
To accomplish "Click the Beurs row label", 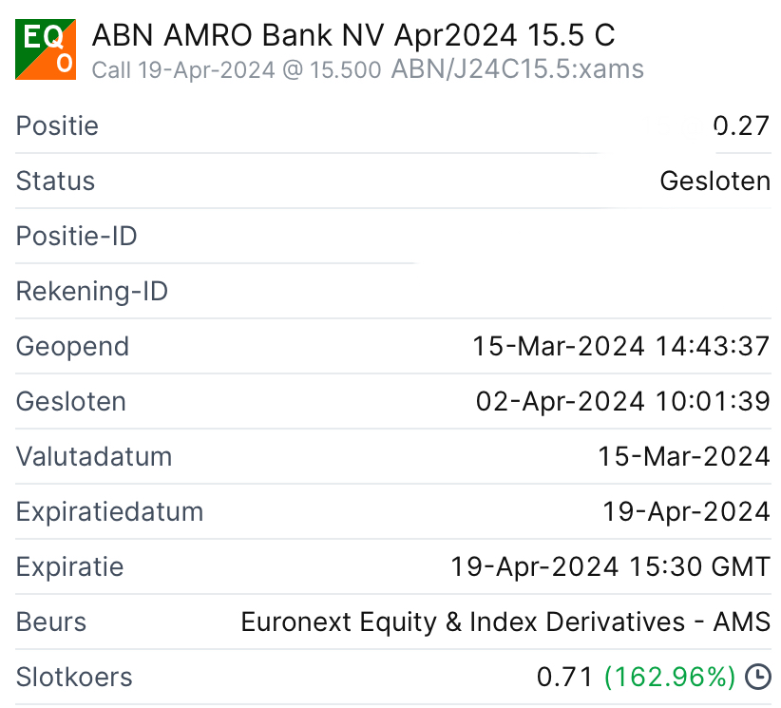I will (x=51, y=622).
